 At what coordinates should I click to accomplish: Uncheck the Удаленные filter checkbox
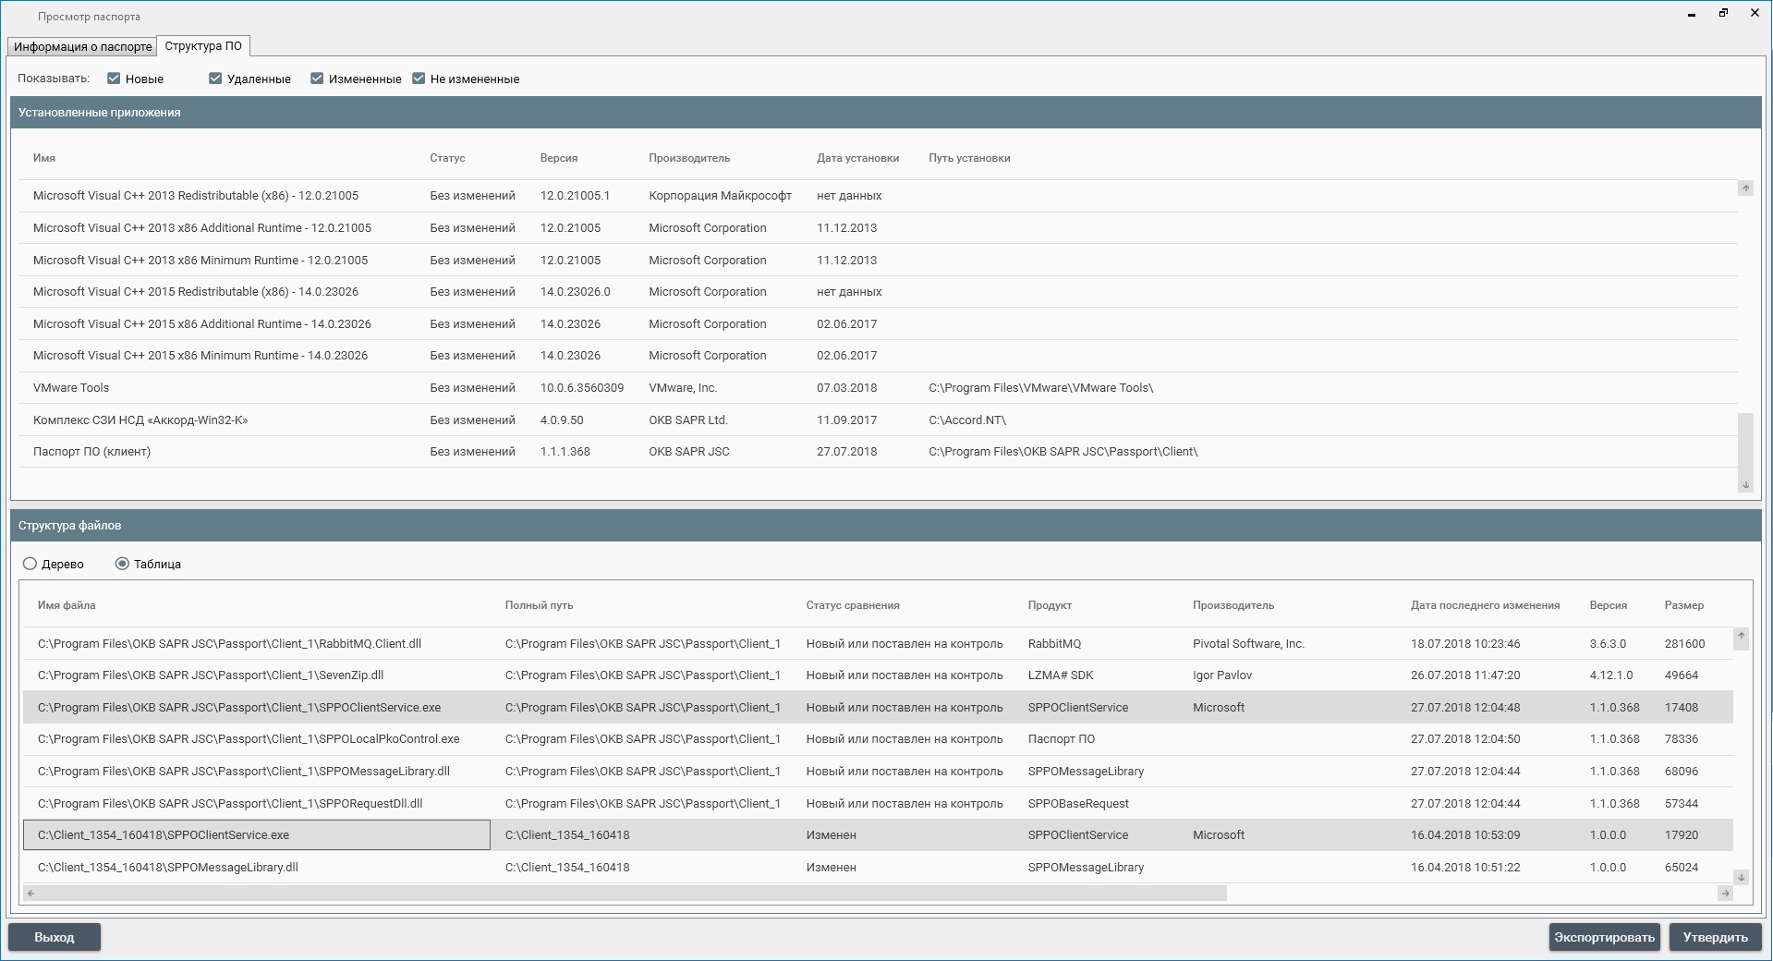215,79
